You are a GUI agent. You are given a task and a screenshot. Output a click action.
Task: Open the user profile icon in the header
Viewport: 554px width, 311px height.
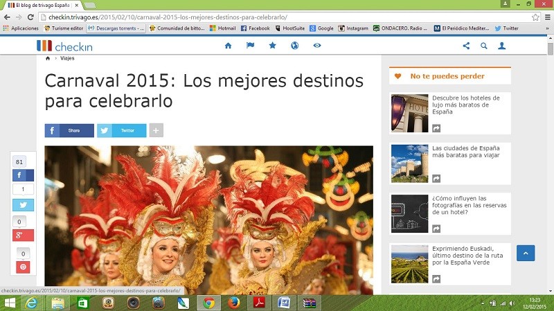502,46
